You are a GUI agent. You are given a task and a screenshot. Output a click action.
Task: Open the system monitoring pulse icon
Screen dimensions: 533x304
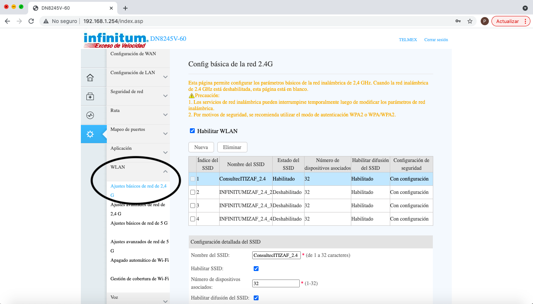click(90, 115)
